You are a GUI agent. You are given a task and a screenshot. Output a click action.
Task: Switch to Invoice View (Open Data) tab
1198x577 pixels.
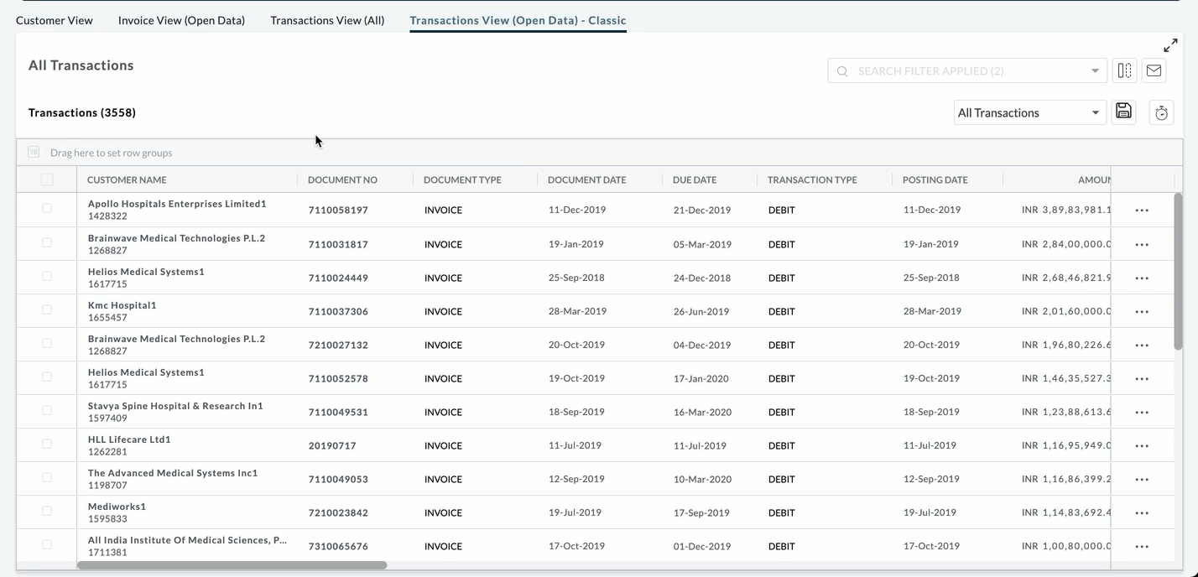tap(181, 20)
